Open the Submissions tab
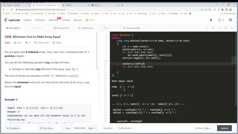 point(86,28)
